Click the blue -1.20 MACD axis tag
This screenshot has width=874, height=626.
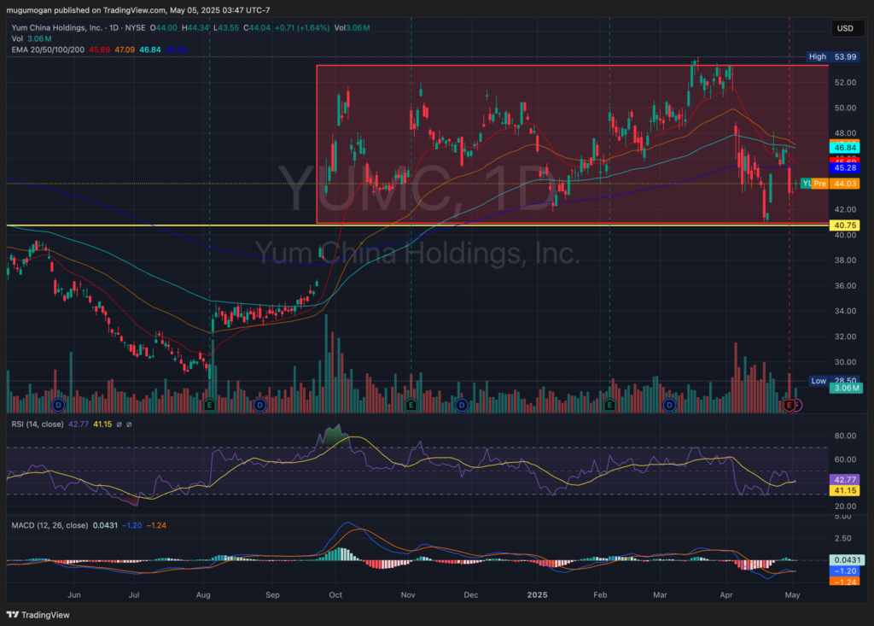tap(845, 570)
